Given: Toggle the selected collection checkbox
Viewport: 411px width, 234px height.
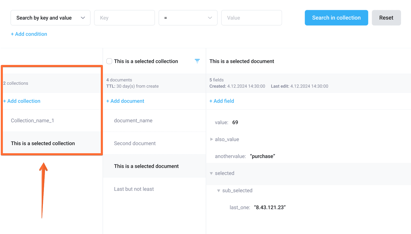Looking at the screenshot, I should 109,61.
